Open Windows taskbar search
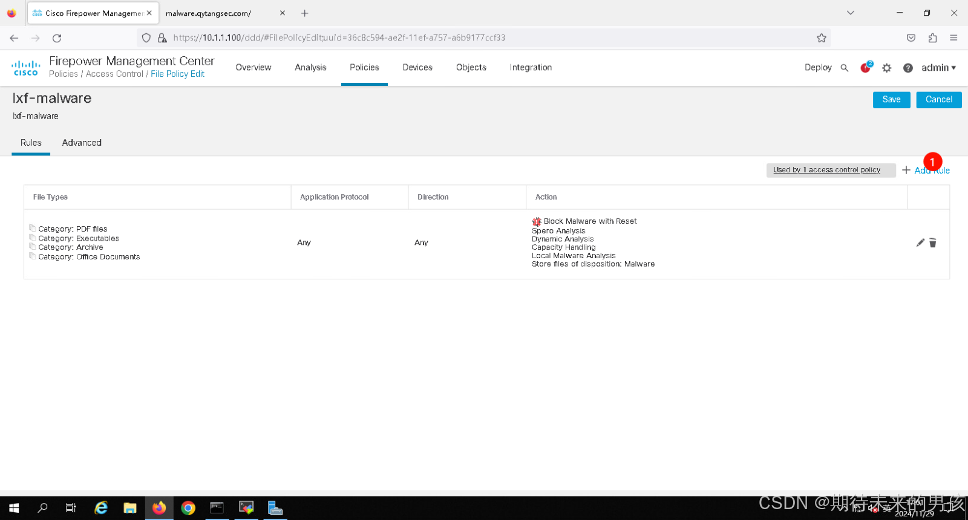968x520 pixels. click(x=42, y=508)
